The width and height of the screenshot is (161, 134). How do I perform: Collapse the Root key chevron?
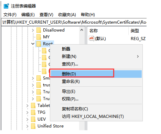click(33, 44)
